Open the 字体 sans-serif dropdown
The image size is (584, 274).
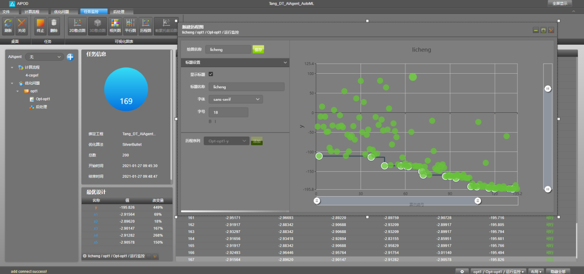tap(236, 99)
